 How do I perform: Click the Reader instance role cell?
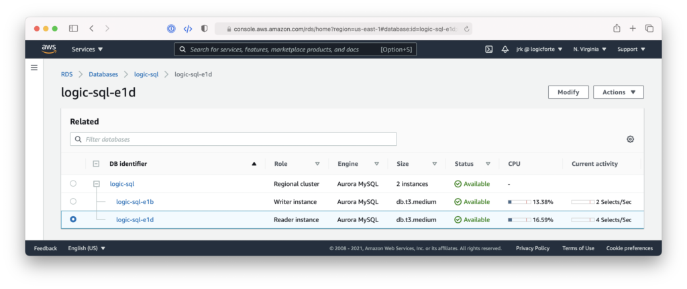[x=297, y=220]
